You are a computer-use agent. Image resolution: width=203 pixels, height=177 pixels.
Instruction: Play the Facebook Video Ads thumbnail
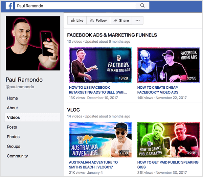point(168,65)
